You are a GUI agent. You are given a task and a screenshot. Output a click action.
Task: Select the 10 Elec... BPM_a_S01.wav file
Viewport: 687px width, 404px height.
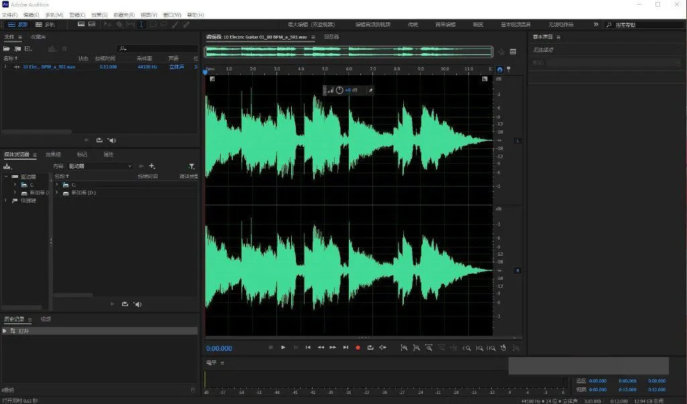pos(48,67)
